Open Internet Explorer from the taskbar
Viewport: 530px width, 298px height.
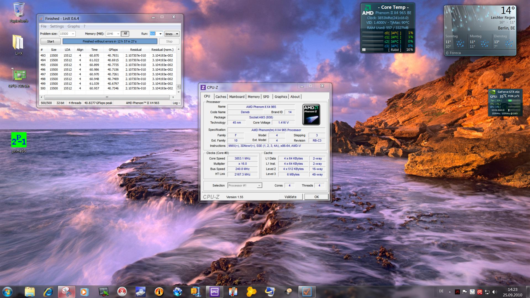[48, 292]
